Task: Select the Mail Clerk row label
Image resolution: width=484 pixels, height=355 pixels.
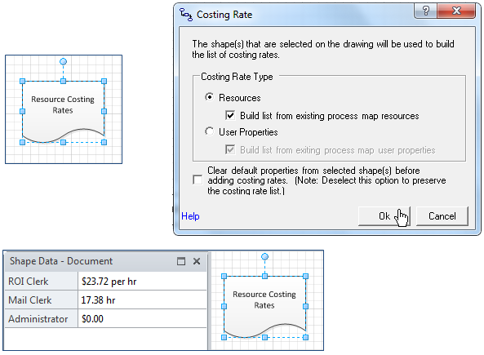Action: [x=41, y=300]
